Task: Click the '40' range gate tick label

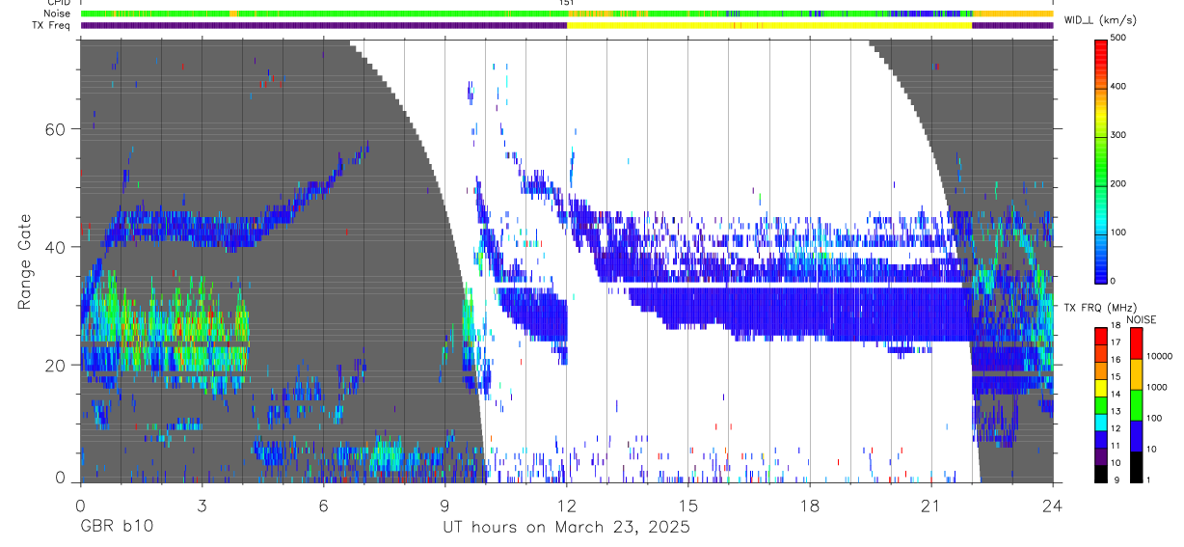Action: [x=54, y=247]
